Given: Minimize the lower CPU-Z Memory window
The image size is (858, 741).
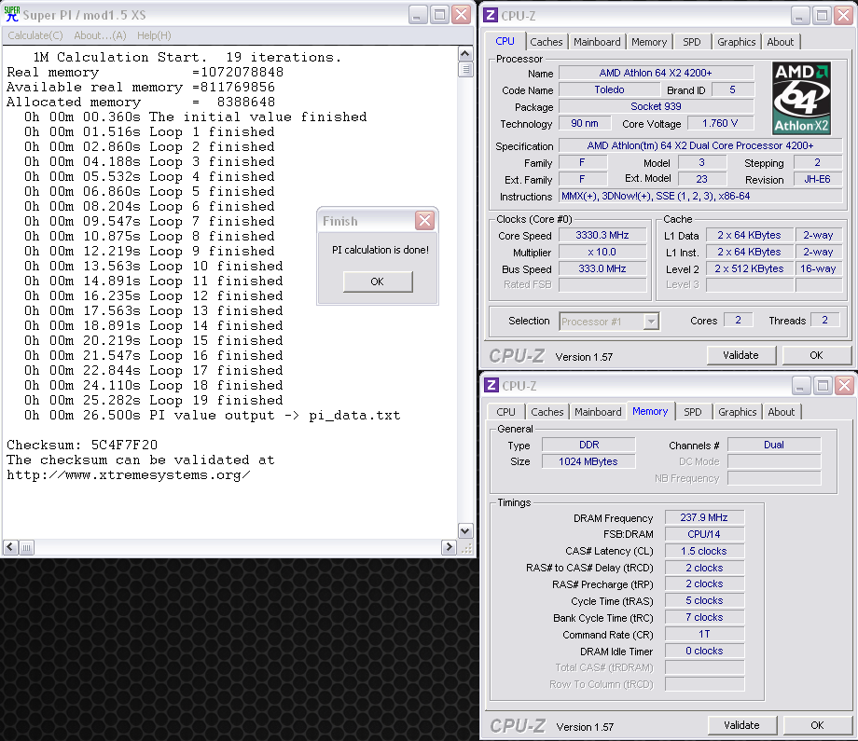Looking at the screenshot, I should [800, 386].
